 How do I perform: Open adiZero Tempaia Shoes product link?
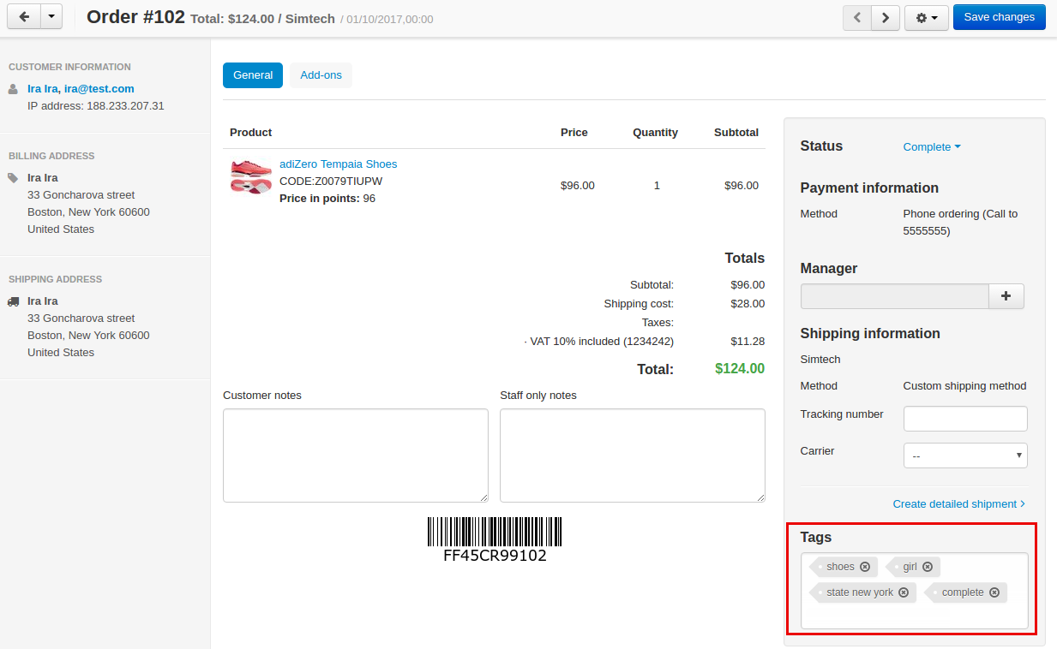[x=338, y=164]
